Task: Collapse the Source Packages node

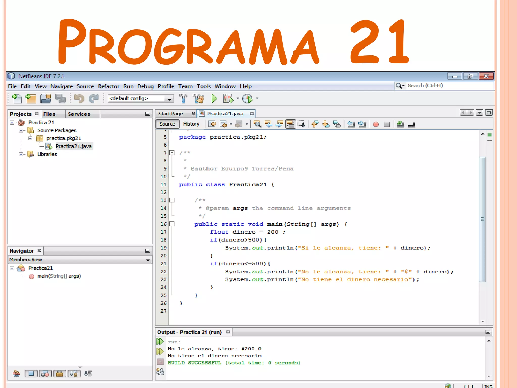Action: 21,131
